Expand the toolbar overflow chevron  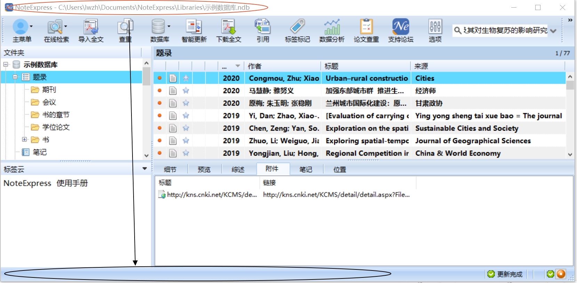pyautogui.click(x=570, y=20)
